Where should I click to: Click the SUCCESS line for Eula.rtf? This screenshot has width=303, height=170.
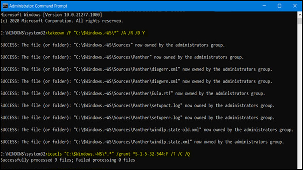click(x=133, y=93)
